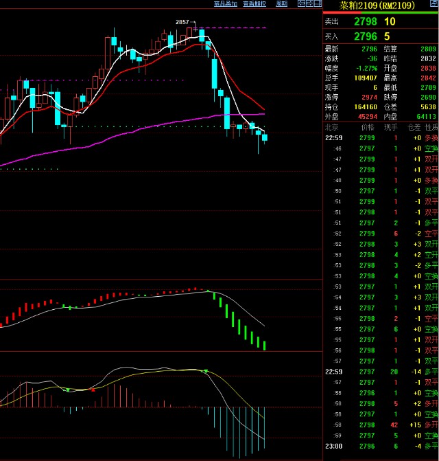This screenshot has width=439, height=461.
Task: Select the trade row with 42 lots
Action: click(x=381, y=425)
